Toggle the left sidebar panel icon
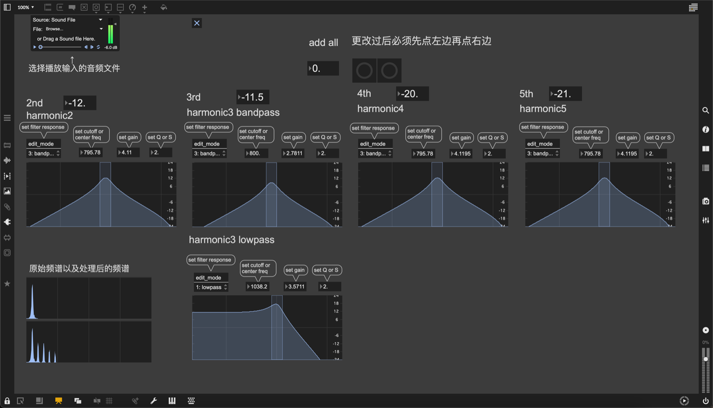Screen dimensions: 713x408 [7, 7]
